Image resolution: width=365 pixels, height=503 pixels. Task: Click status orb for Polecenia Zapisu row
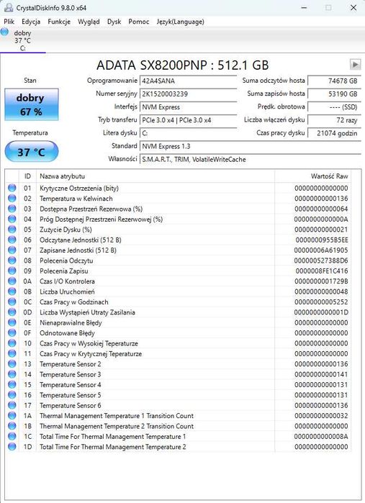click(x=12, y=271)
